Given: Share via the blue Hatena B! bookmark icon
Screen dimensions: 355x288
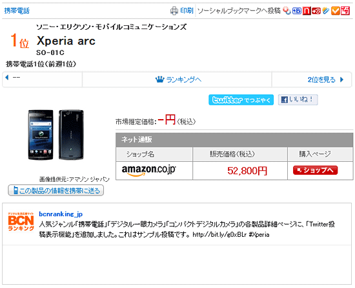Looking at the screenshot, I should point(297,10).
